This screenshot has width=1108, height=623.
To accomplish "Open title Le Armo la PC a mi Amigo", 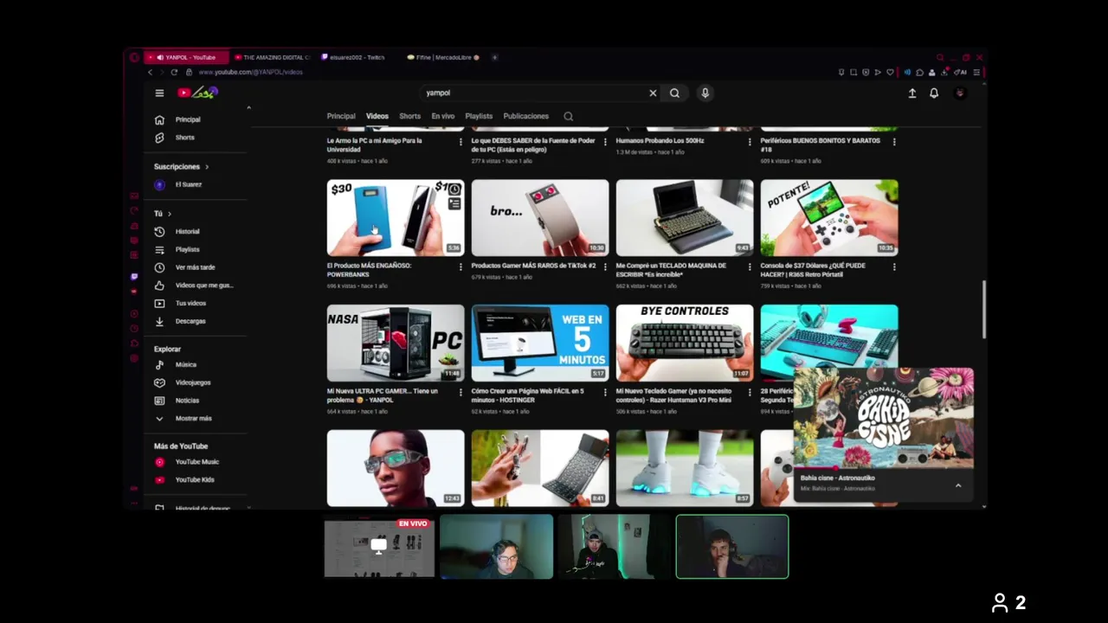I will coord(375,145).
